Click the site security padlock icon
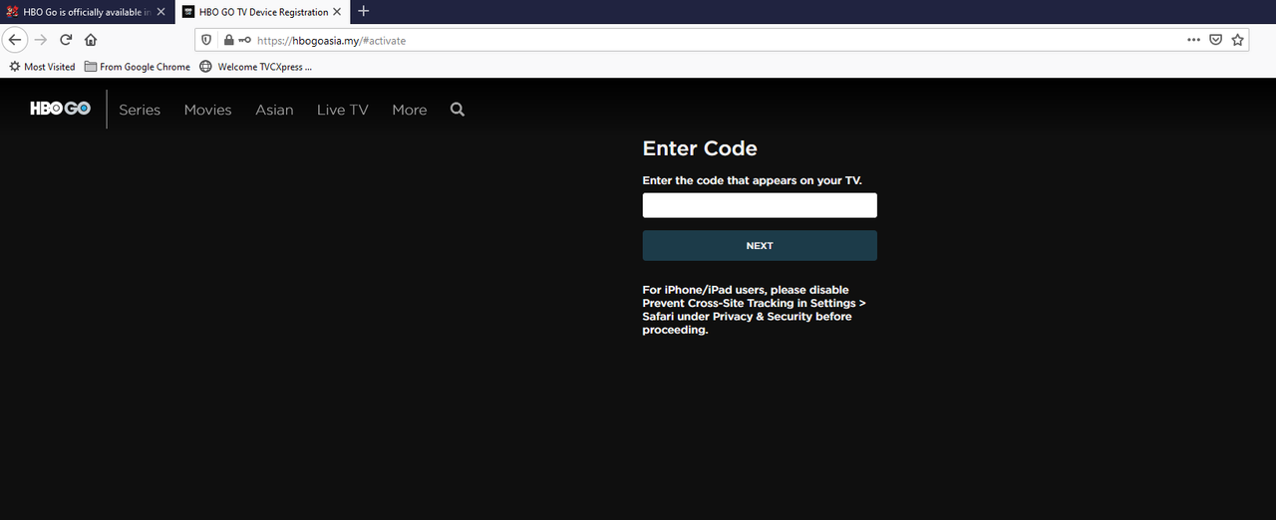Screen dimensions: 1276x520 point(228,41)
